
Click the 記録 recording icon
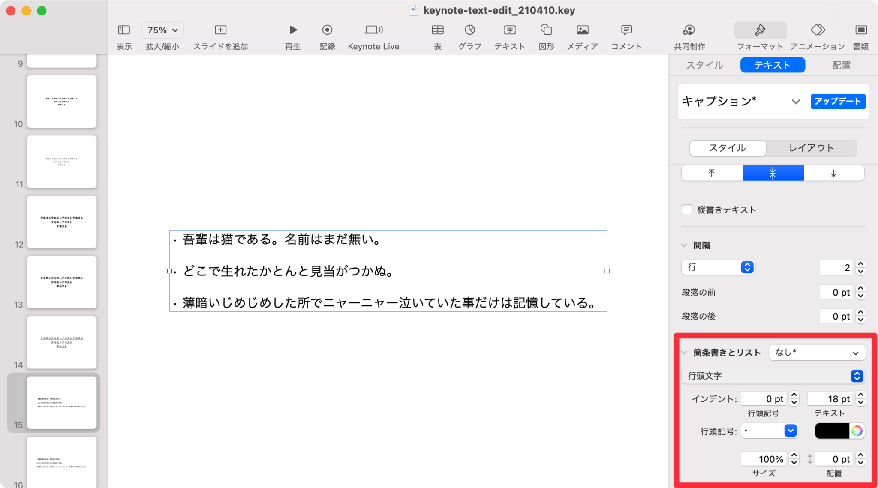(328, 30)
